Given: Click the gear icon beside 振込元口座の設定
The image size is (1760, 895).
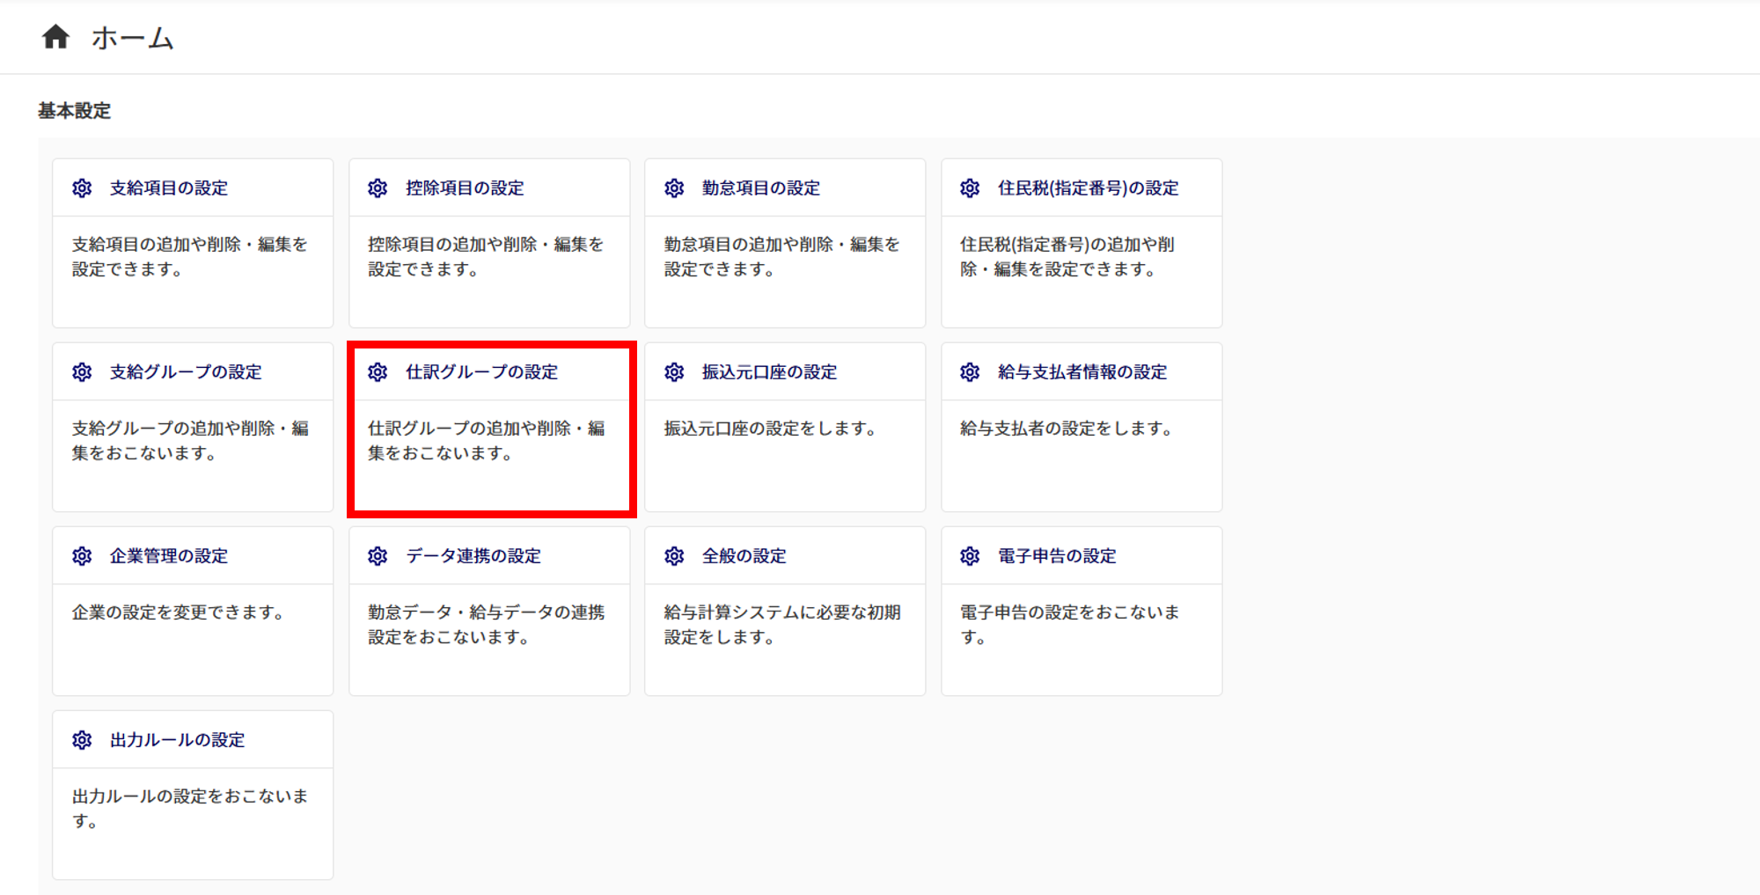Looking at the screenshot, I should point(674,372).
